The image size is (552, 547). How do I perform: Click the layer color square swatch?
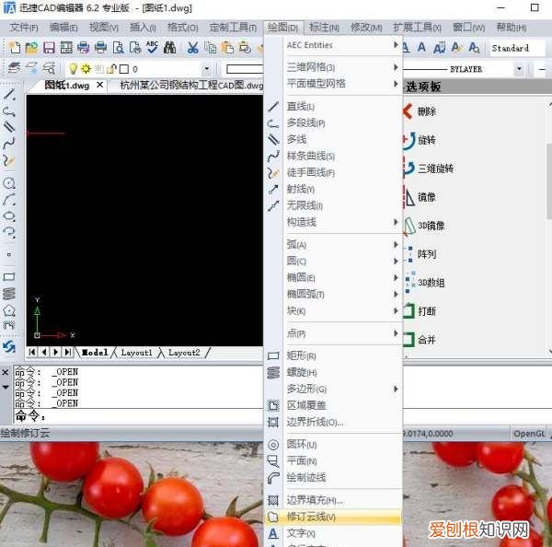(123, 69)
